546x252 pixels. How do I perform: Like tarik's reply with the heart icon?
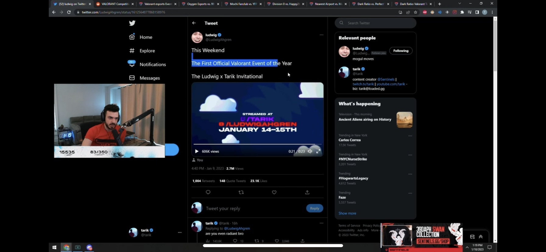pyautogui.click(x=277, y=241)
